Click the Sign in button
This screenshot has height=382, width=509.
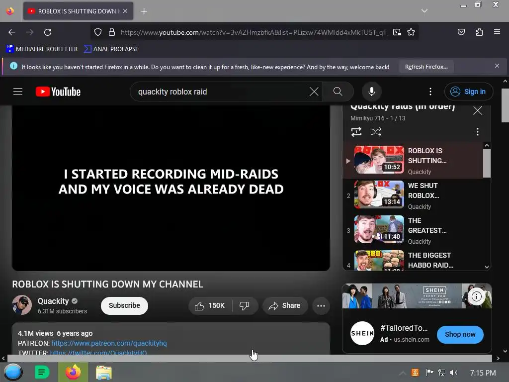(x=468, y=92)
